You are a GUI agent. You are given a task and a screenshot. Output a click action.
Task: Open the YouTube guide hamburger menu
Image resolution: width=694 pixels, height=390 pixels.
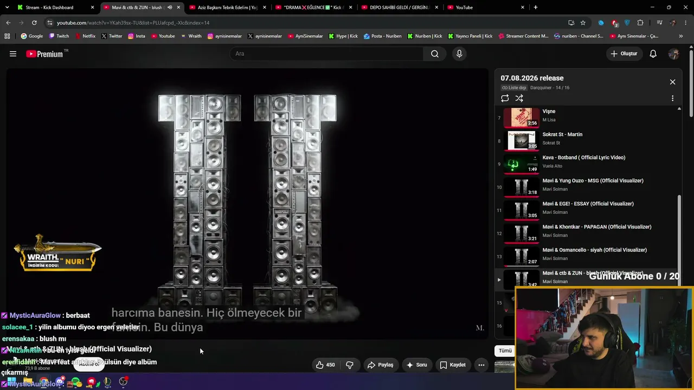point(13,54)
